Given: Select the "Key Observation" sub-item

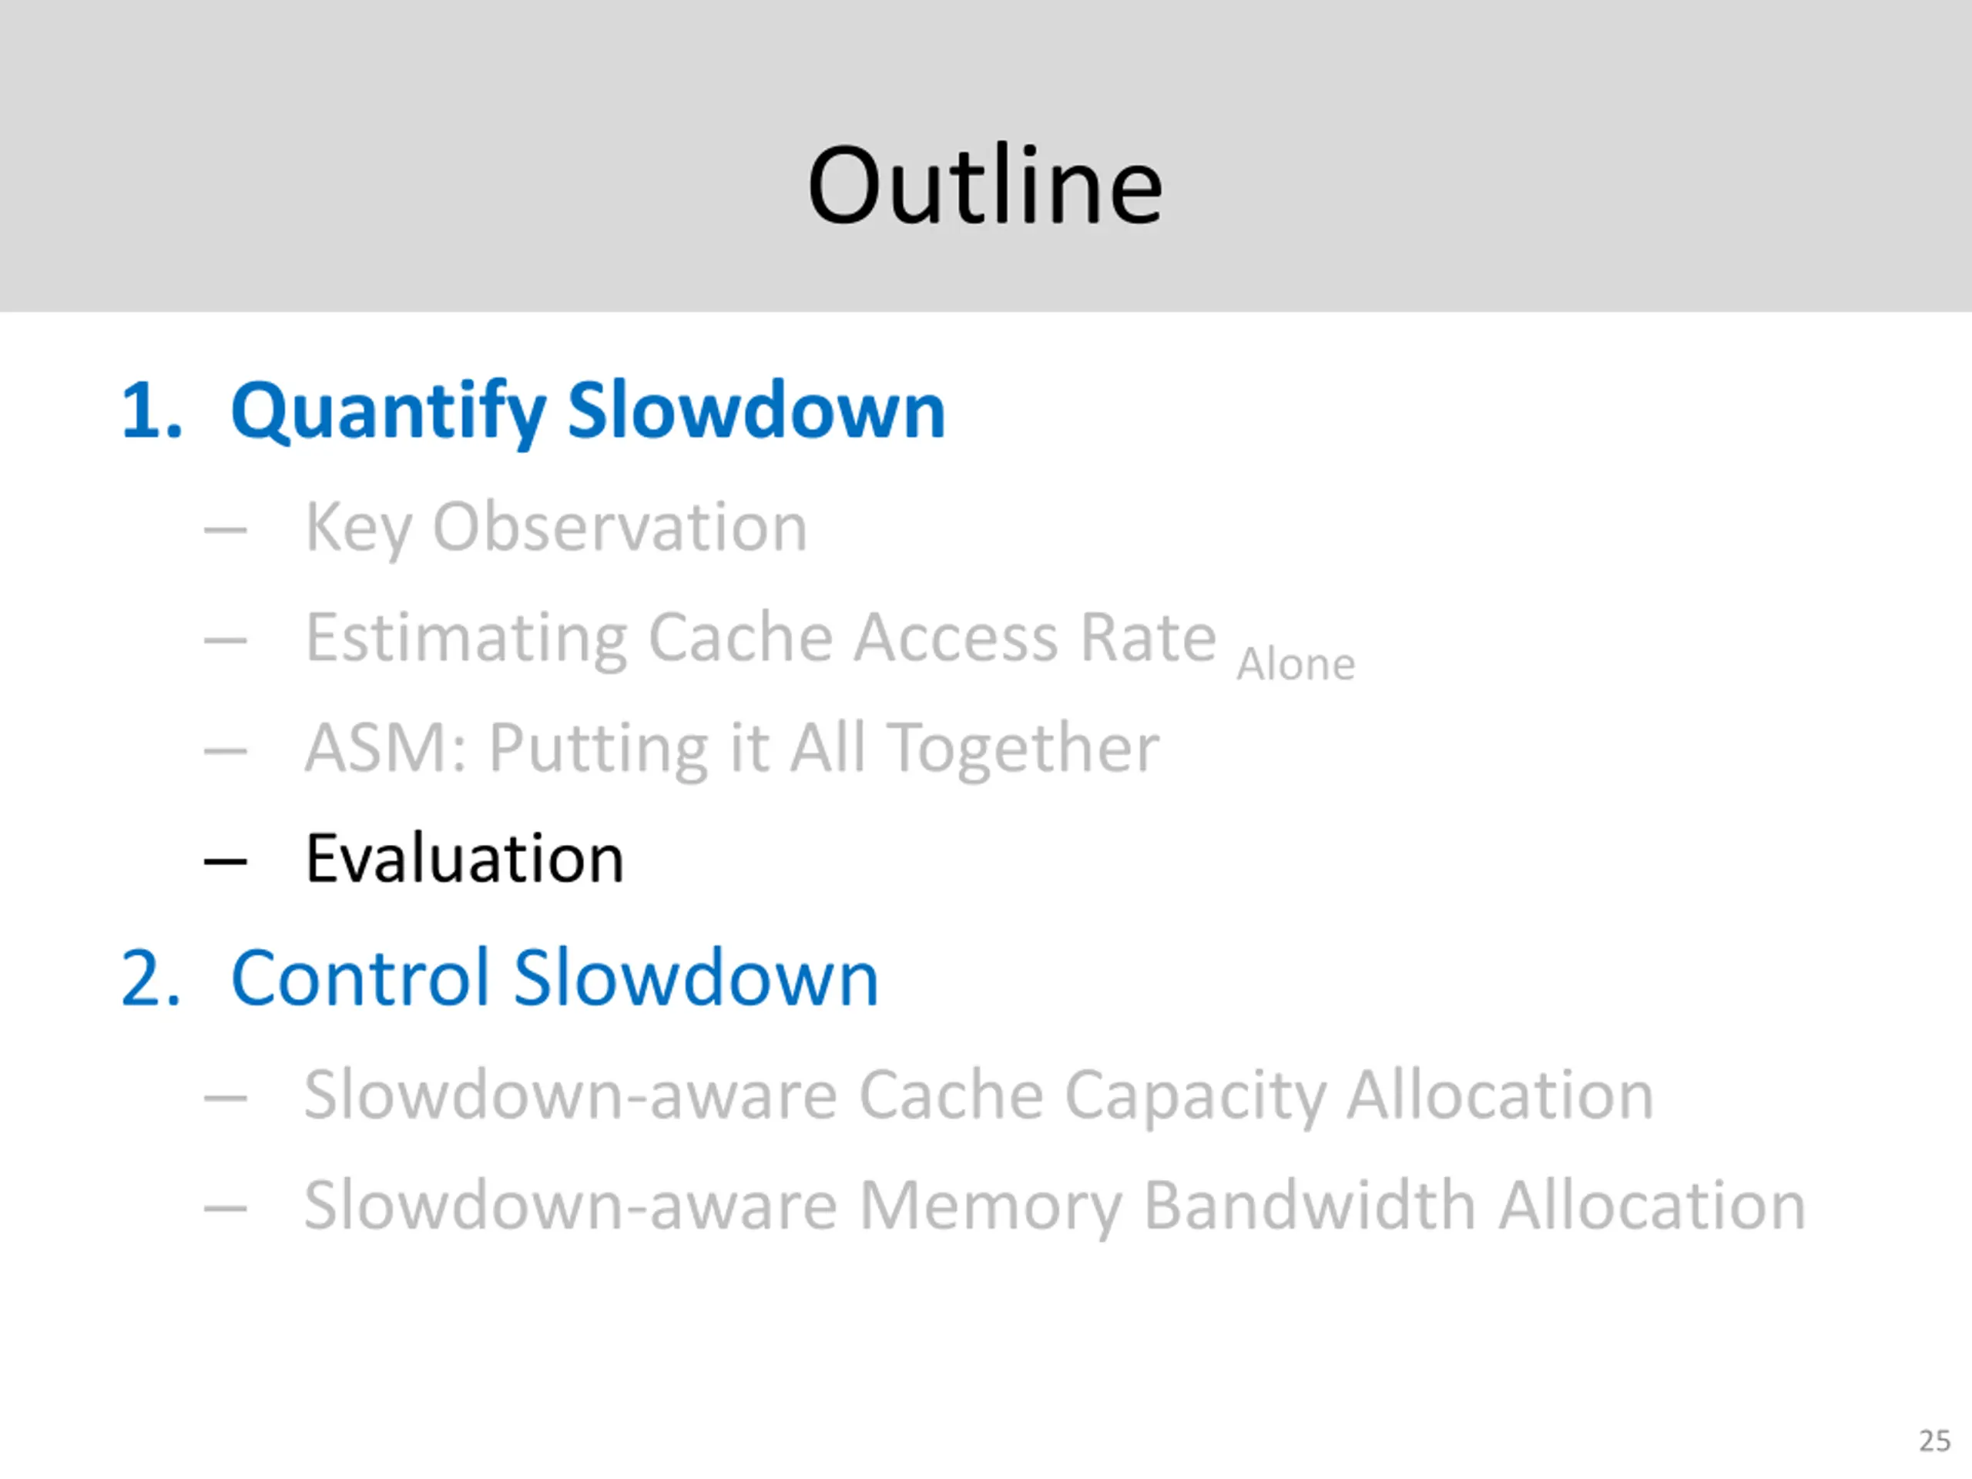Looking at the screenshot, I should [556, 527].
